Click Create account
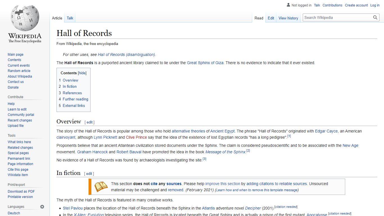Screen dimensions: 384x216 point(356,5)
